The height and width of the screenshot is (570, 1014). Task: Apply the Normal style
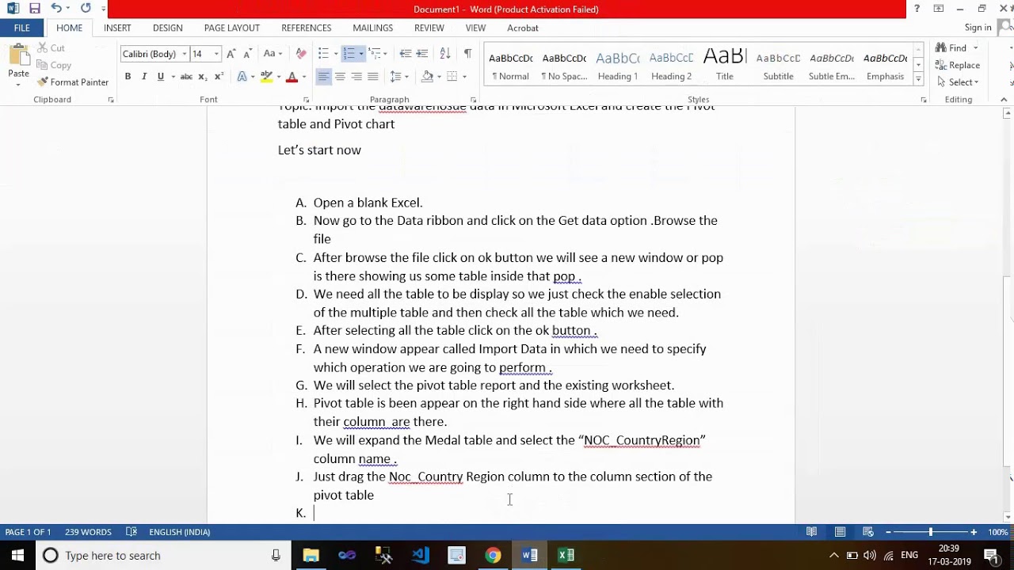point(510,65)
